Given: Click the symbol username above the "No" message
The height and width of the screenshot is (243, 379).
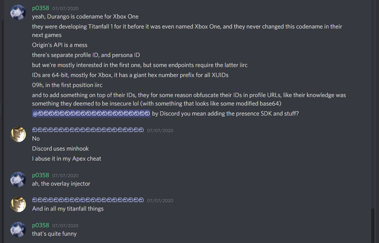Looking at the screenshot, I should [x=88, y=130].
